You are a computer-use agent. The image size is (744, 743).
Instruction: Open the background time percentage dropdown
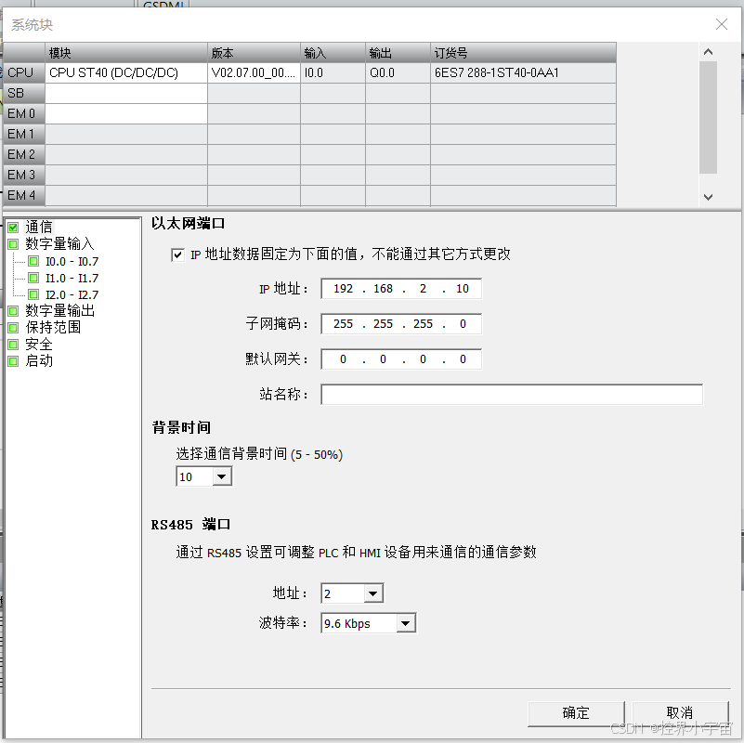click(222, 476)
